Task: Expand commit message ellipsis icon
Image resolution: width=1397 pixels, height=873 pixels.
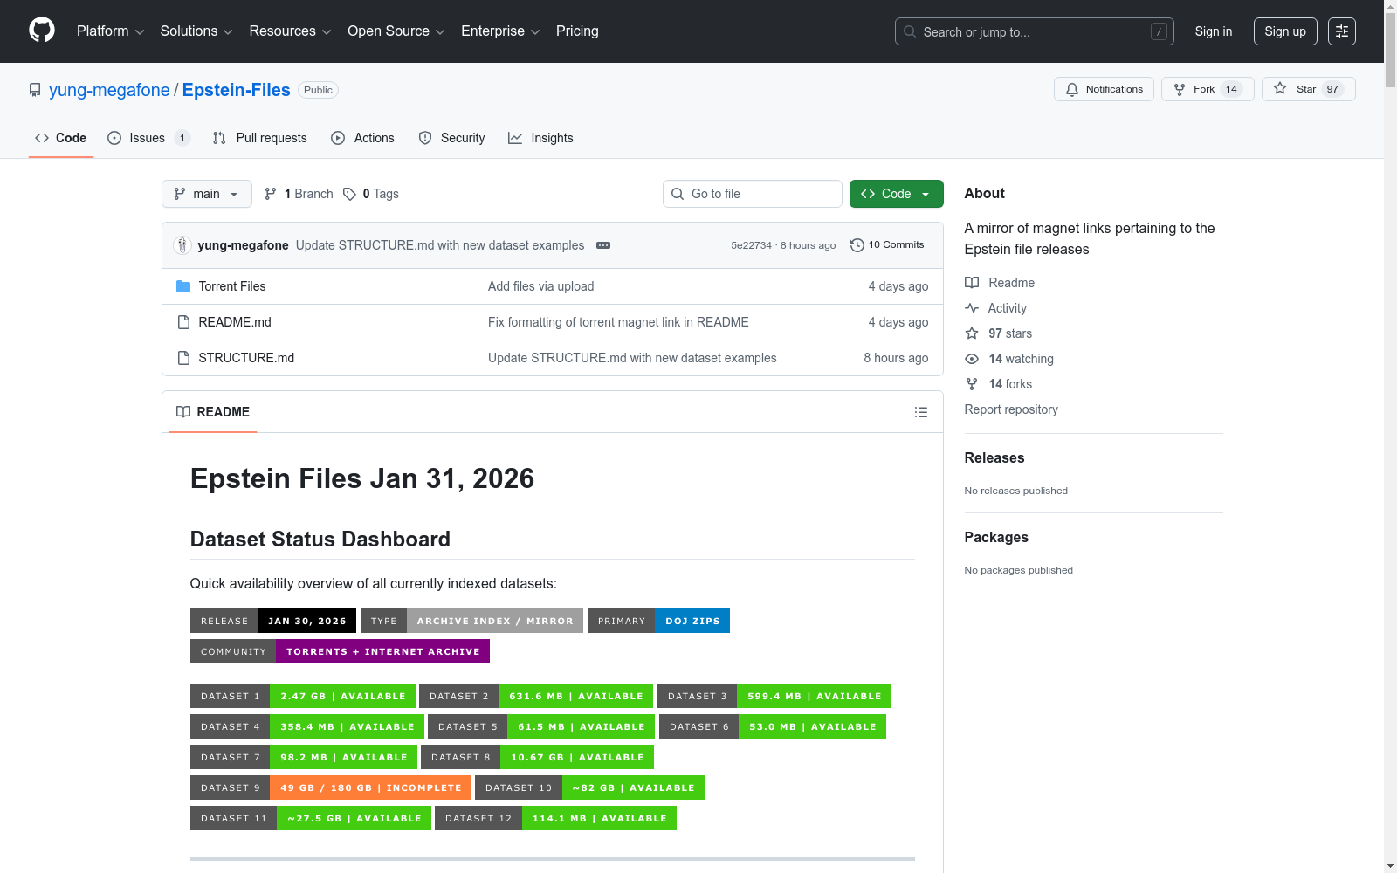Action: 603,245
